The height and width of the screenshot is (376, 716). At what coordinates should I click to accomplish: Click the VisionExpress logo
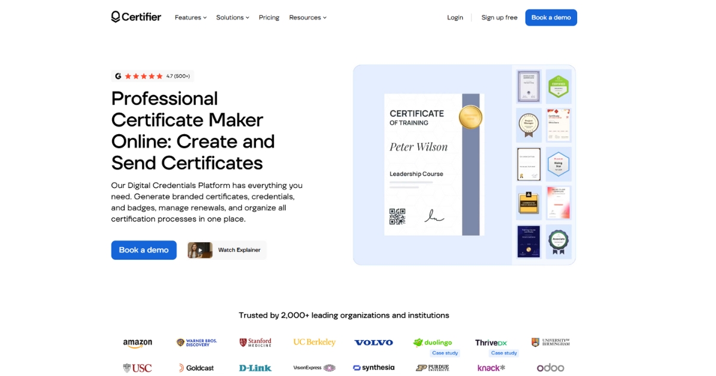click(314, 368)
